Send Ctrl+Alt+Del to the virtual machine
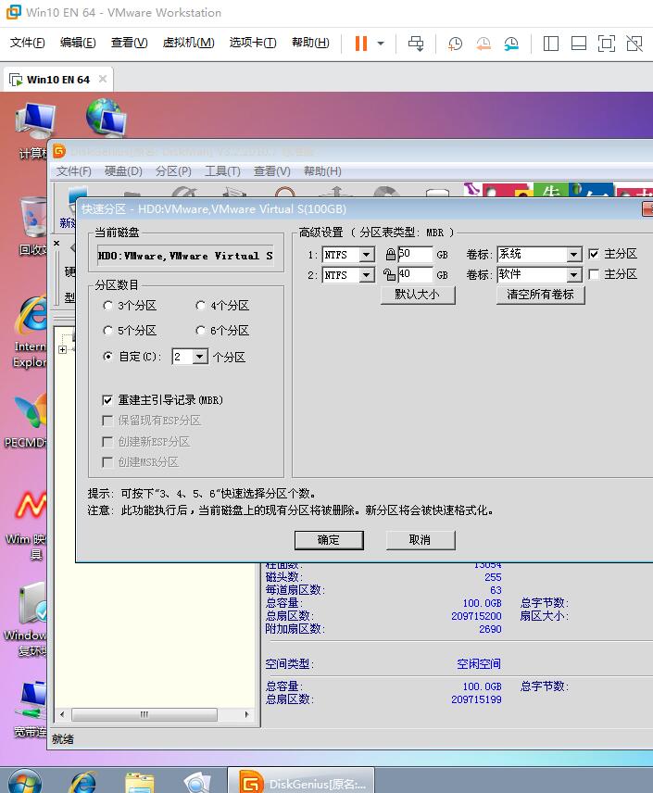653x793 pixels. coord(416,44)
